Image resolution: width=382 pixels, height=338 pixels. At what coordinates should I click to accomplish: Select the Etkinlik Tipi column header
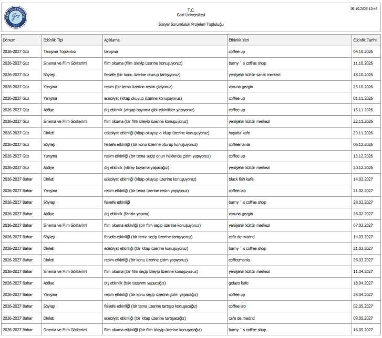72,40
